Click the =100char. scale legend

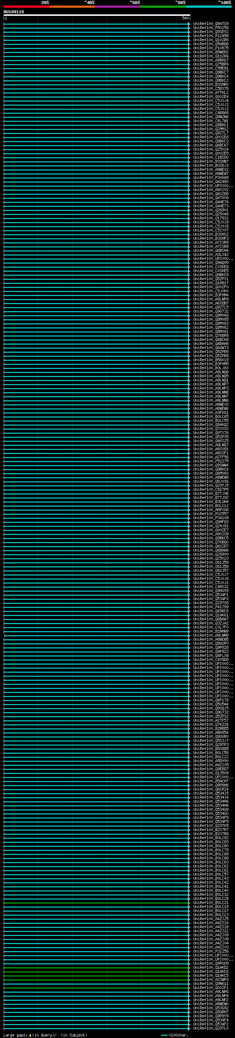[x=175, y=1035]
